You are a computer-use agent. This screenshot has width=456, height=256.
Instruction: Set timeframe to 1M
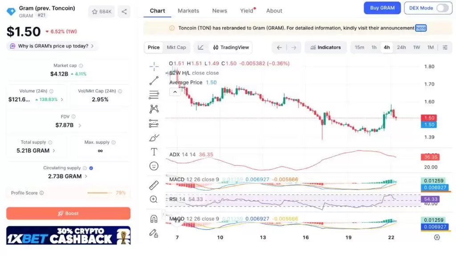pos(431,47)
